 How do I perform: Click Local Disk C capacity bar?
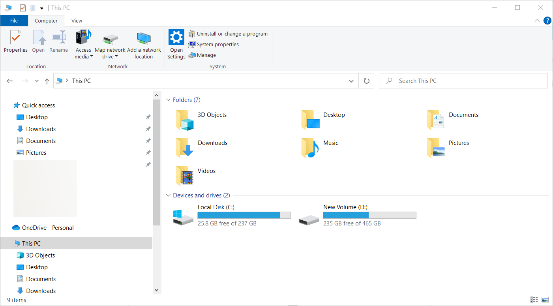point(244,215)
